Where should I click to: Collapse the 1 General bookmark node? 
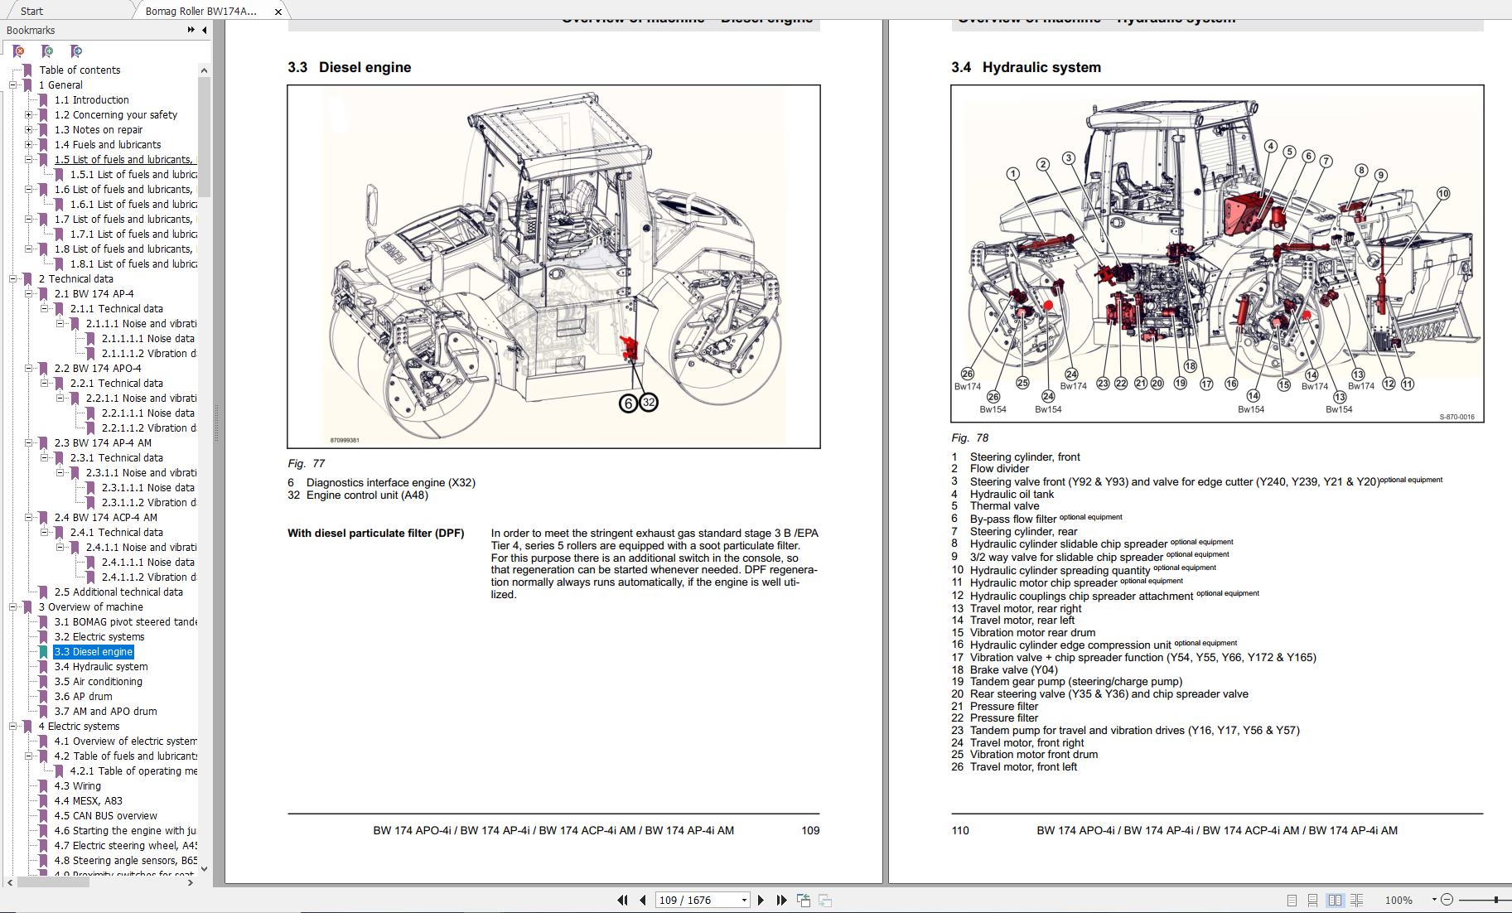12,85
